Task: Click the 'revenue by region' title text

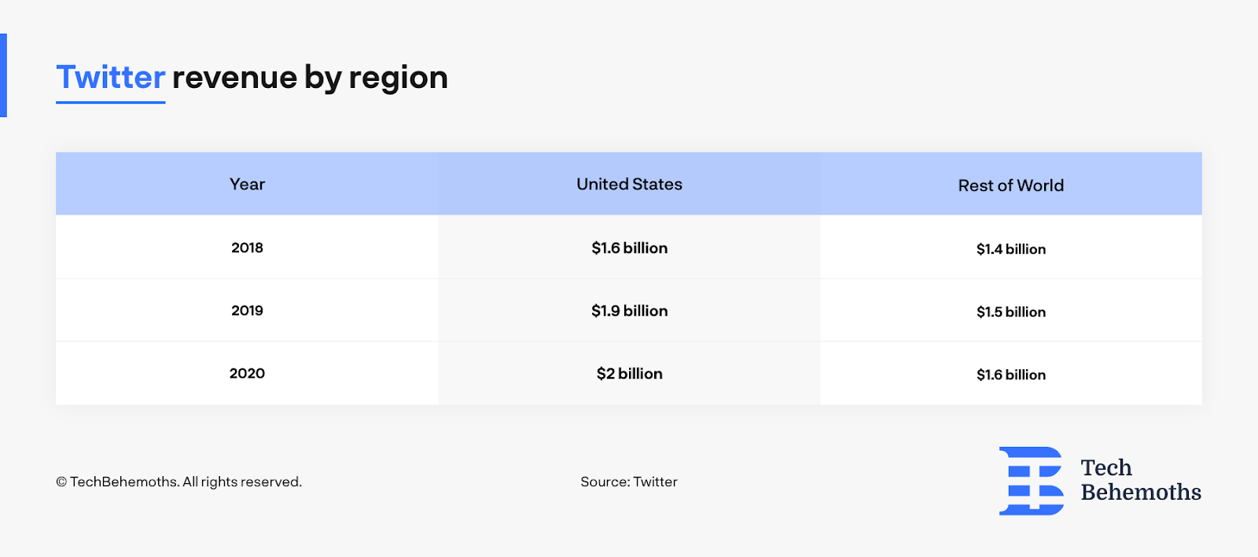Action: pos(310,78)
